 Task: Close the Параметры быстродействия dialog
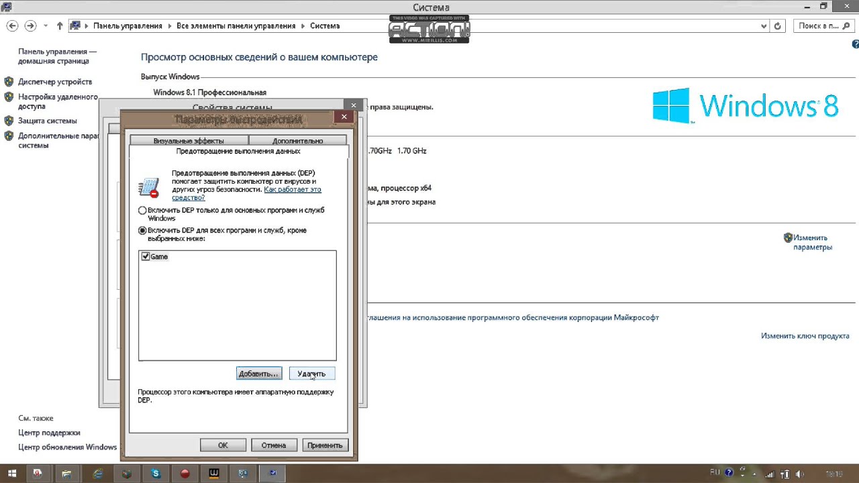(344, 117)
